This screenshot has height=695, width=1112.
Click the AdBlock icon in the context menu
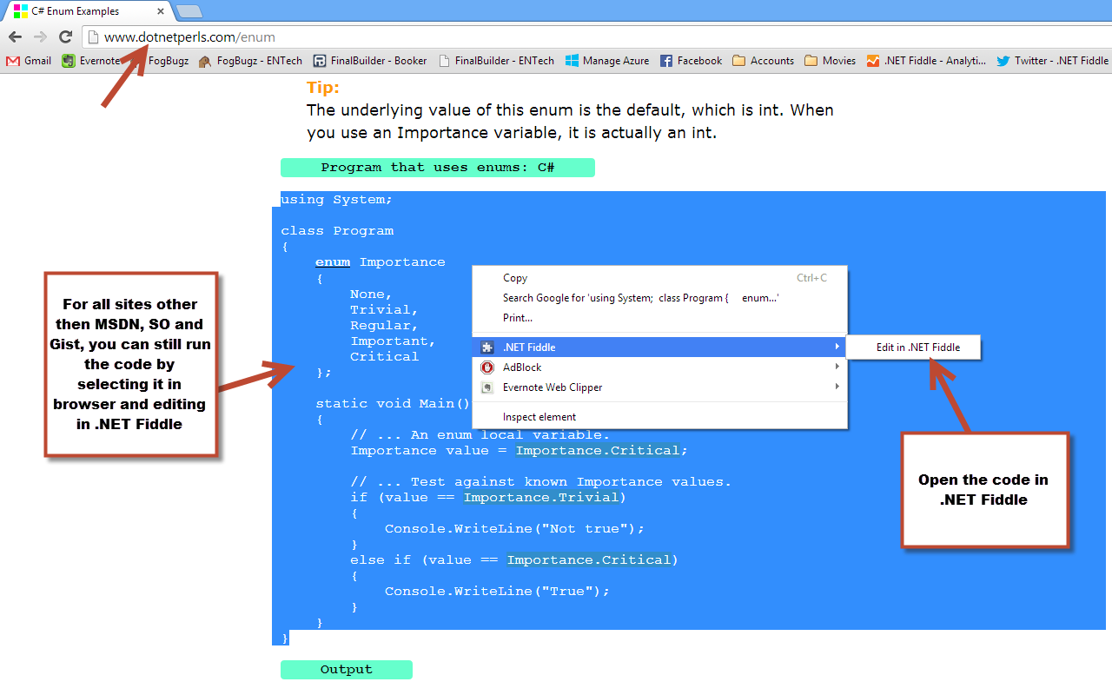486,367
